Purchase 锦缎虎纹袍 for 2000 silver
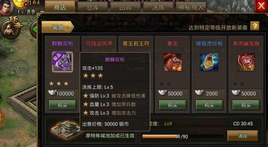This screenshot has width=268, height=147. pyautogui.click(x=209, y=105)
